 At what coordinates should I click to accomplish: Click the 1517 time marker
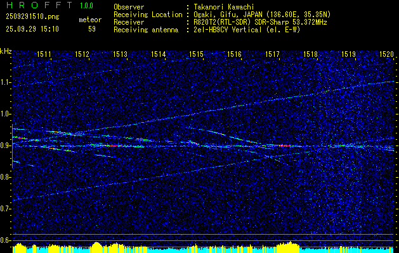coord(272,54)
